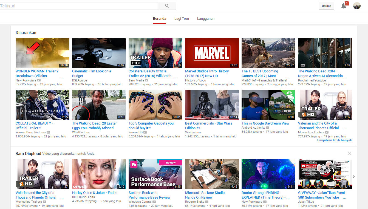Screen dimensions: 368x209
Task: Click the Disarankan section heading
Action: pyautogui.click(x=26, y=33)
